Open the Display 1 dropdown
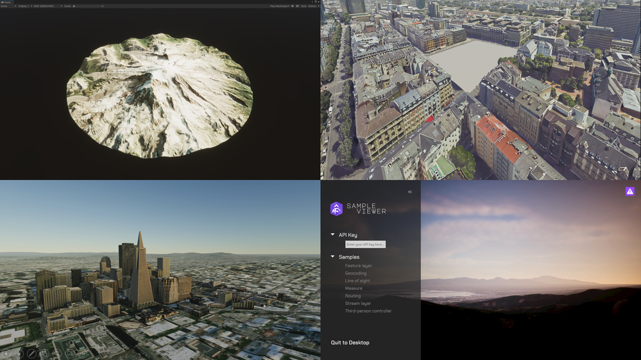641x360 pixels. [25, 6]
